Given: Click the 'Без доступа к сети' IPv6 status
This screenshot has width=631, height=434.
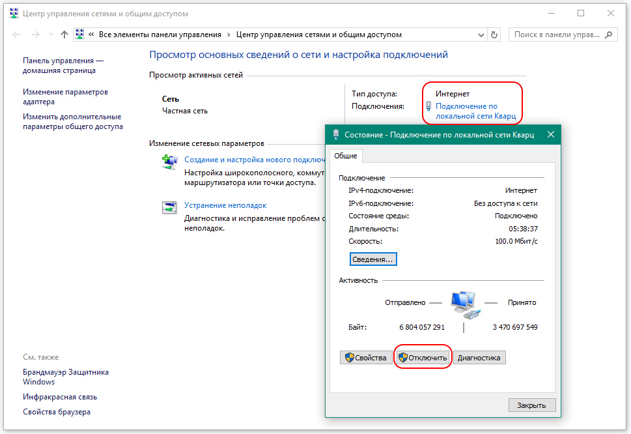Looking at the screenshot, I should (x=506, y=203).
